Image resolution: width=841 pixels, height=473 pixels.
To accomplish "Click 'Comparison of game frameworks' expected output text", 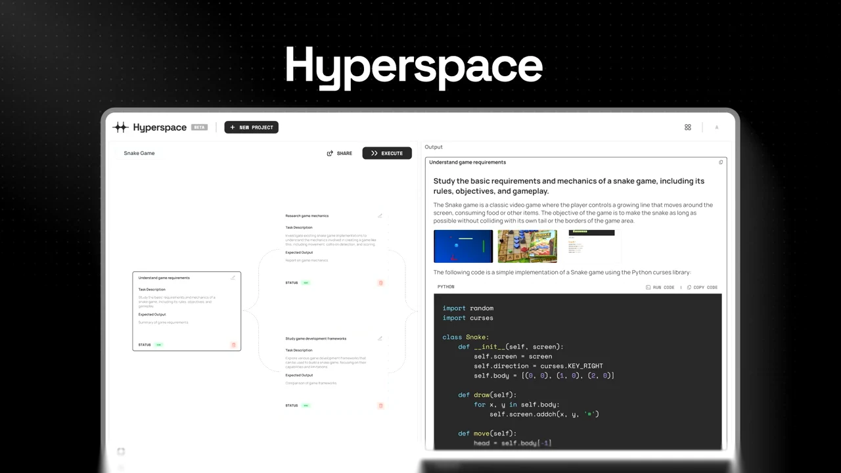I will pos(311,383).
